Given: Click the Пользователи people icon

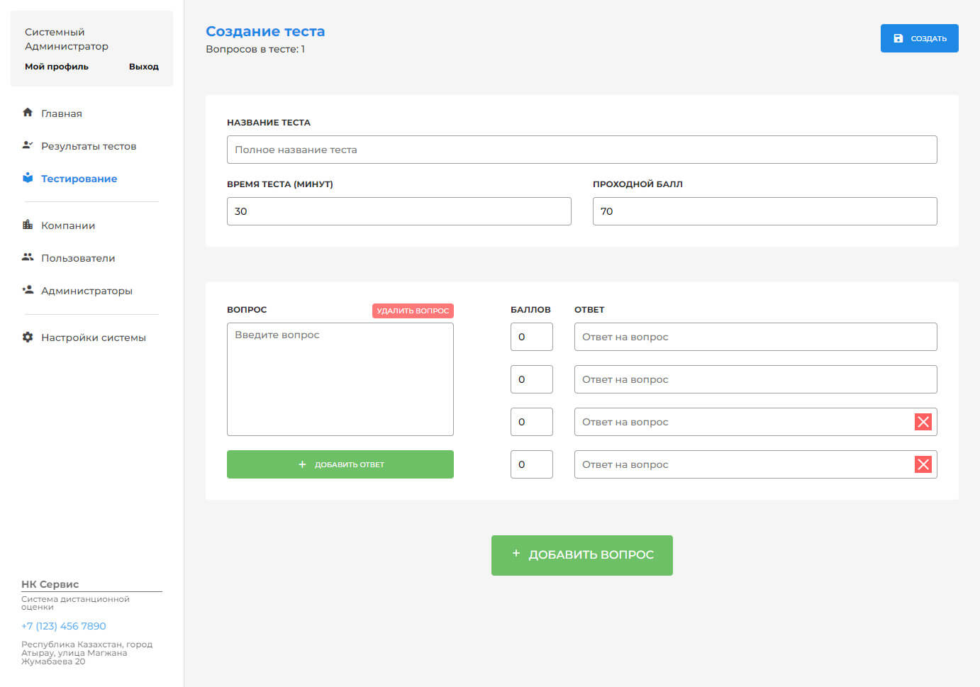Looking at the screenshot, I should [28, 257].
